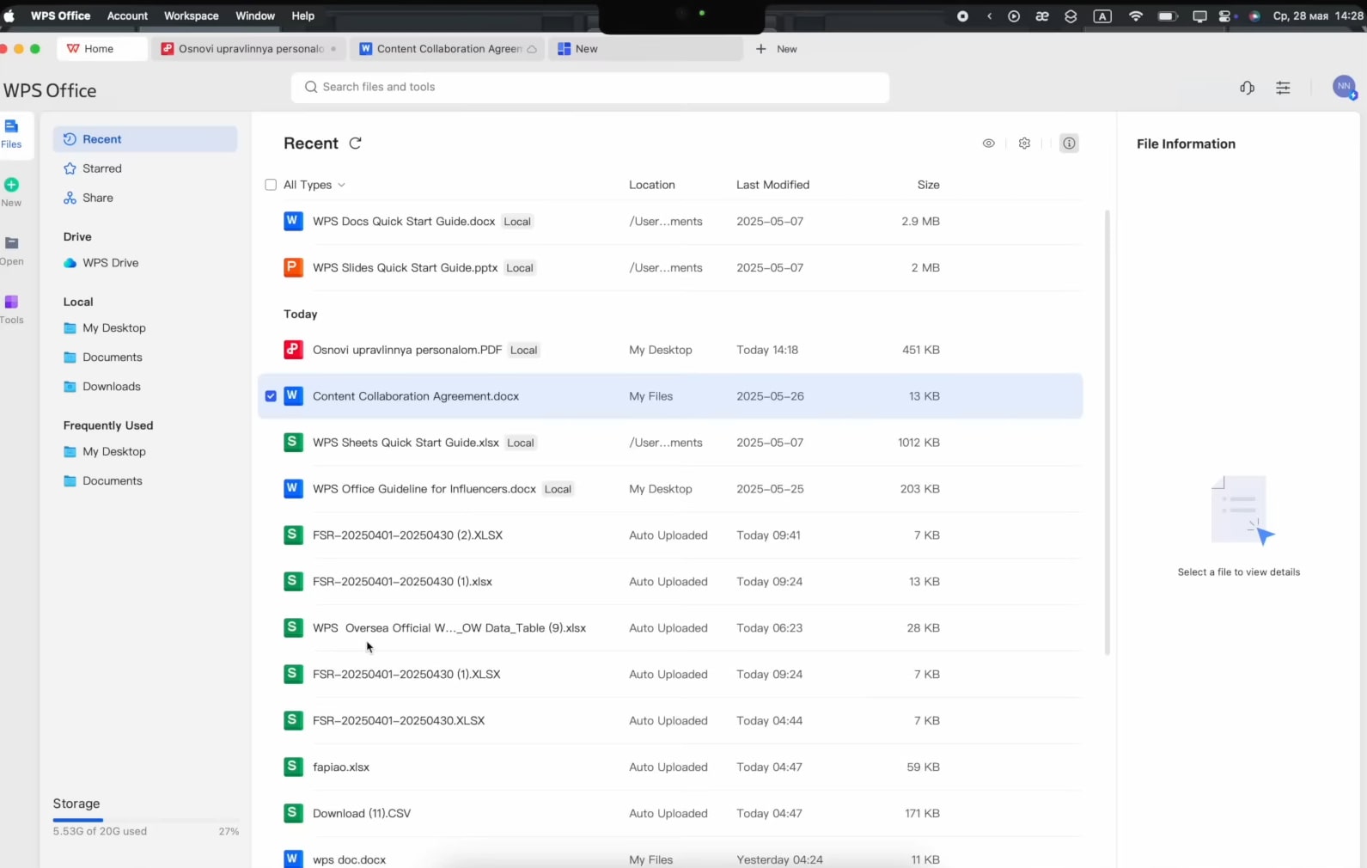This screenshot has height=868, width=1367.
Task: Click the Location column header
Action: [x=652, y=185]
